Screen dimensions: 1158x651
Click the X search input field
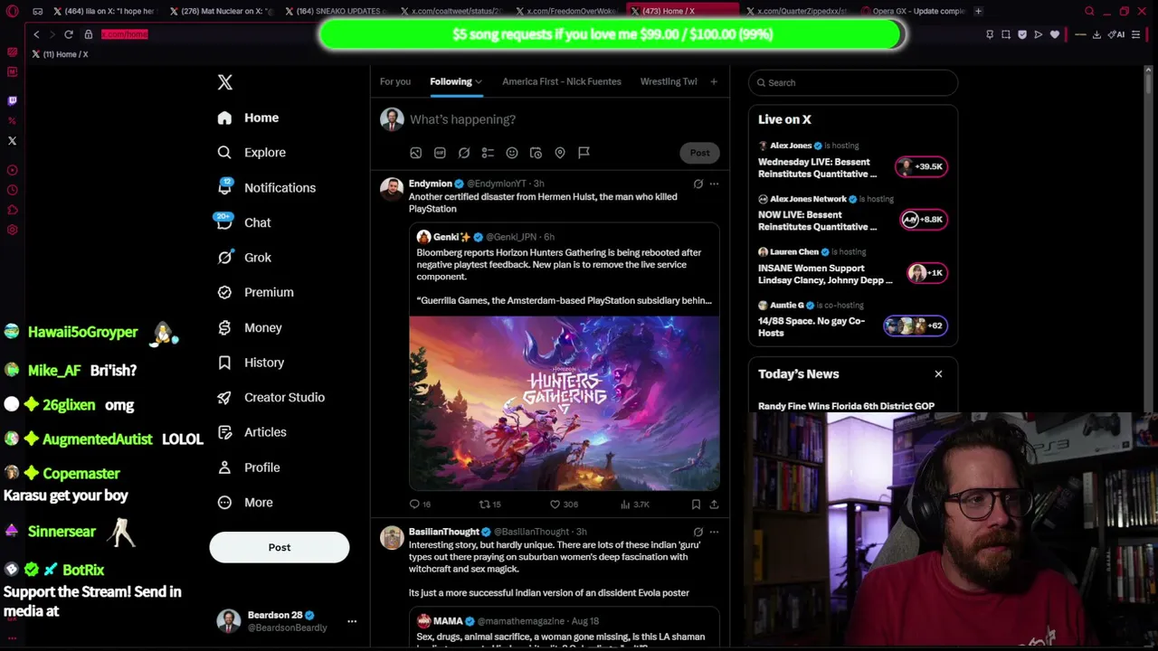coord(853,82)
